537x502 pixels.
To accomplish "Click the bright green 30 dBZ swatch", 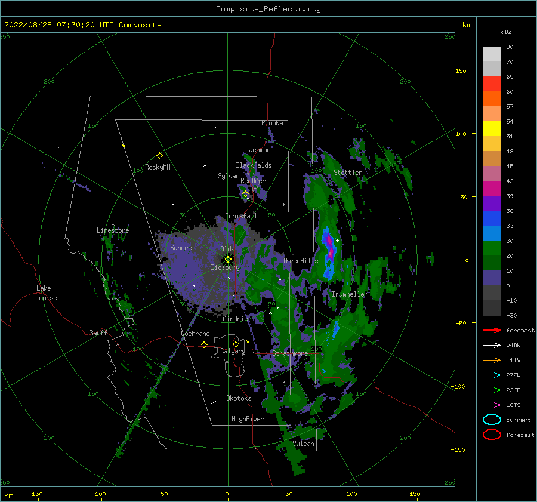I will pos(492,248).
